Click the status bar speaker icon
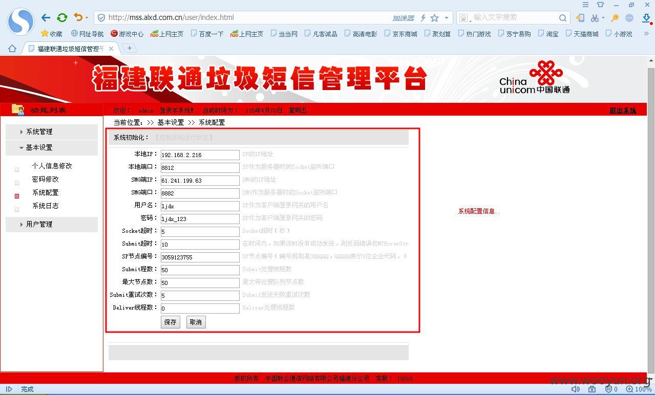 [576, 389]
